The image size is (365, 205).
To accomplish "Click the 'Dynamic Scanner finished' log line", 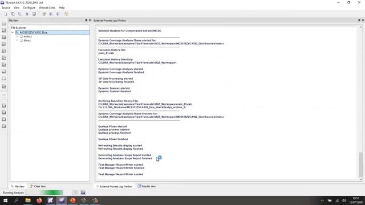I will [114, 91].
